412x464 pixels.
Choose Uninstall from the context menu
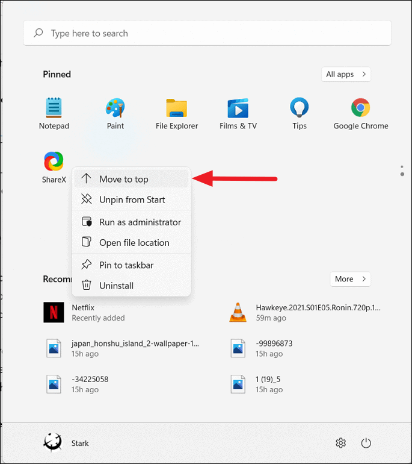pos(131,286)
